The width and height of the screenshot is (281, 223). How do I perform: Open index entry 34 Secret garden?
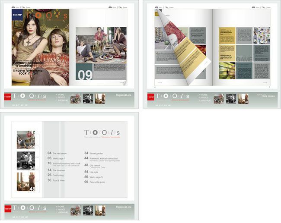93,153
